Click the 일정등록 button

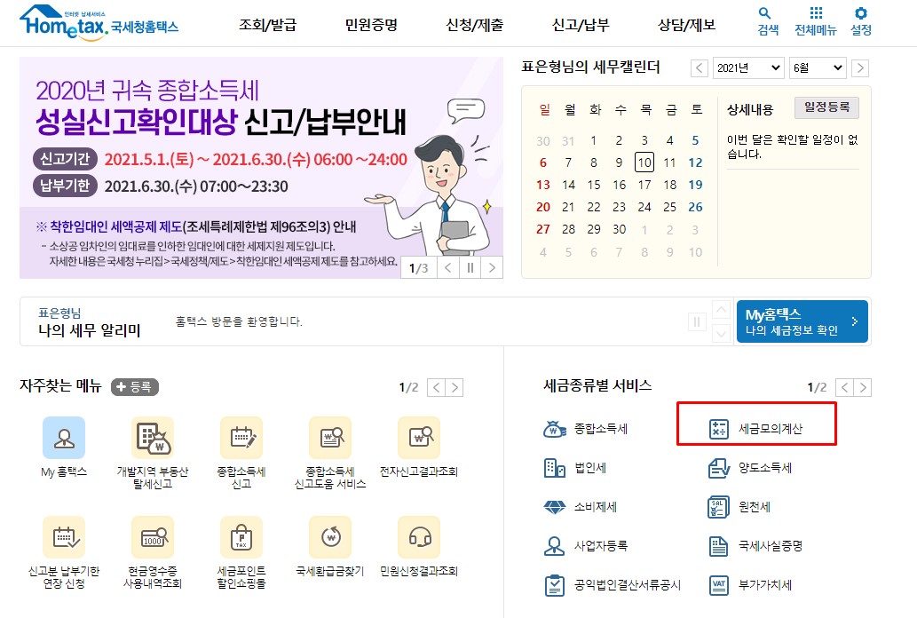[x=826, y=107]
